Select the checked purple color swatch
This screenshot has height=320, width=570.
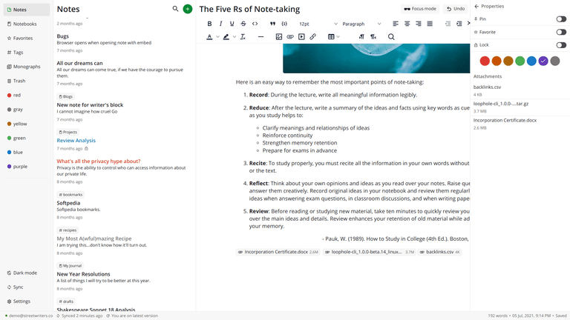(543, 61)
